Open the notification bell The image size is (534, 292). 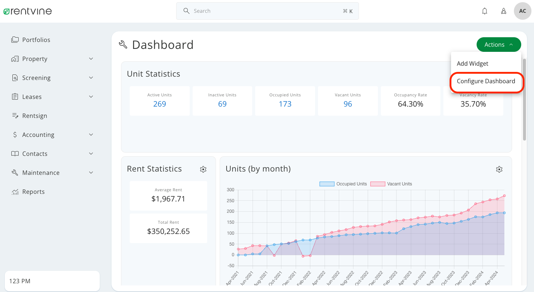point(484,11)
